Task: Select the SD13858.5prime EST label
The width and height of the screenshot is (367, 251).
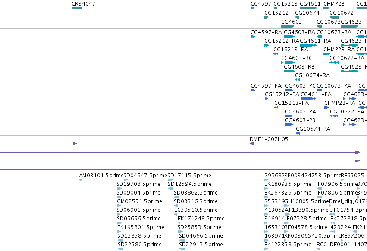Action: click(x=139, y=236)
